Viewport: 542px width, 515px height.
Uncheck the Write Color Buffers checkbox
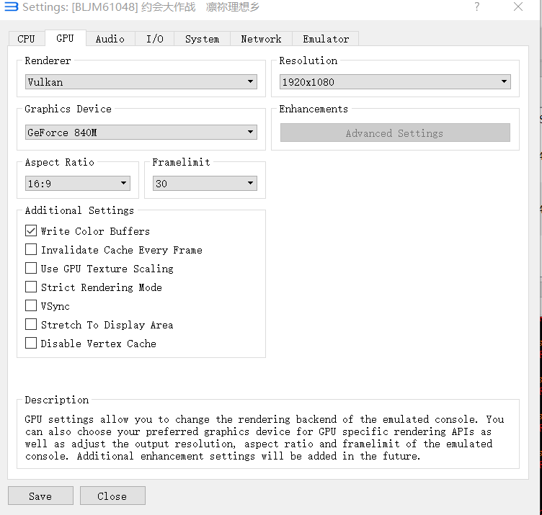coord(31,231)
